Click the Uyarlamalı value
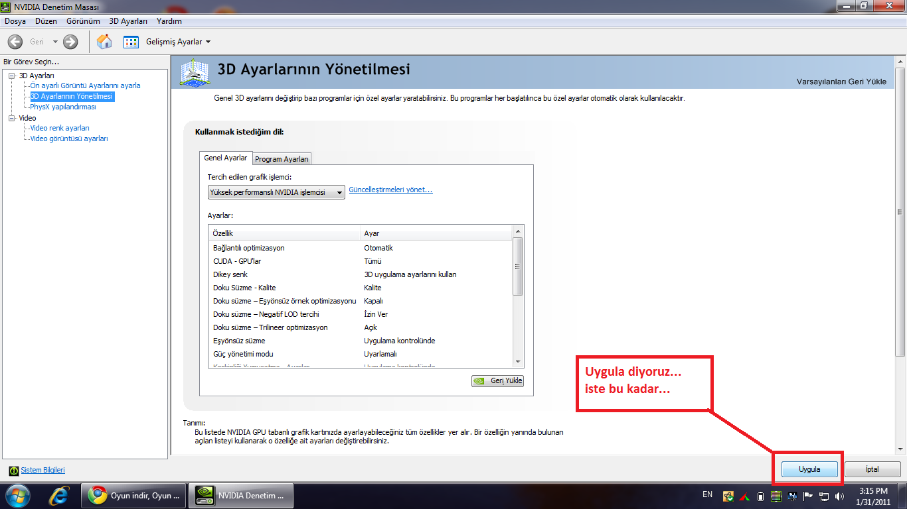The height and width of the screenshot is (509, 907). 380,354
